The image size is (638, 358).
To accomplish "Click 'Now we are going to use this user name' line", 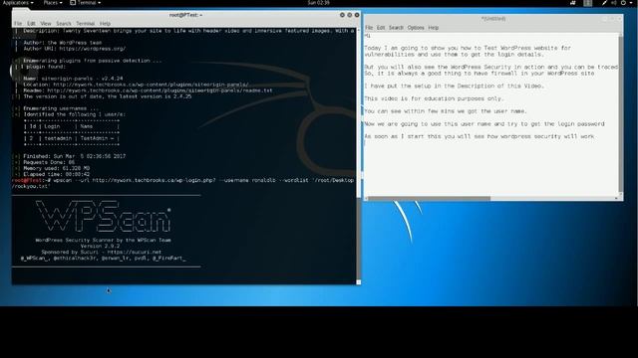I will click(x=484, y=123).
